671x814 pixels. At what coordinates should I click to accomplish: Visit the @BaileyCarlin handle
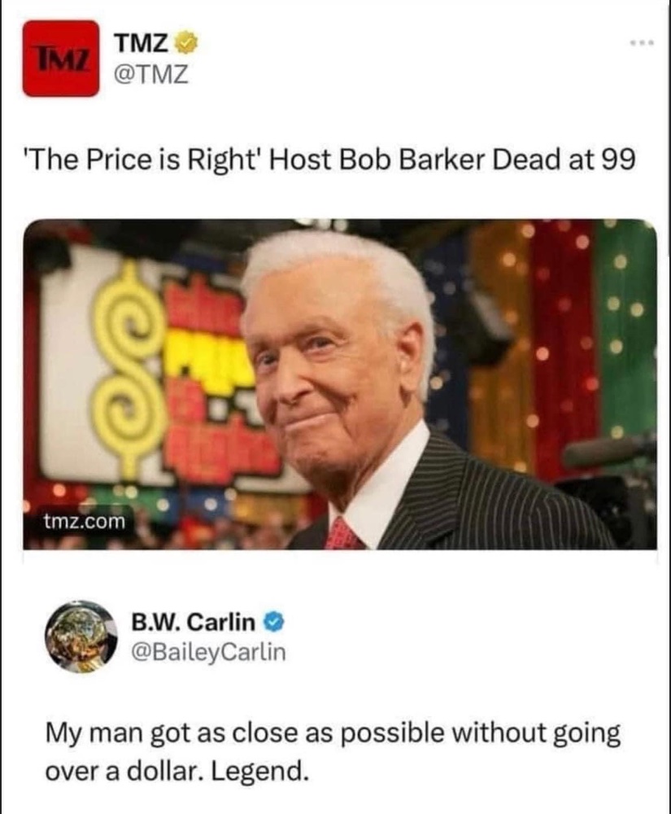208,652
